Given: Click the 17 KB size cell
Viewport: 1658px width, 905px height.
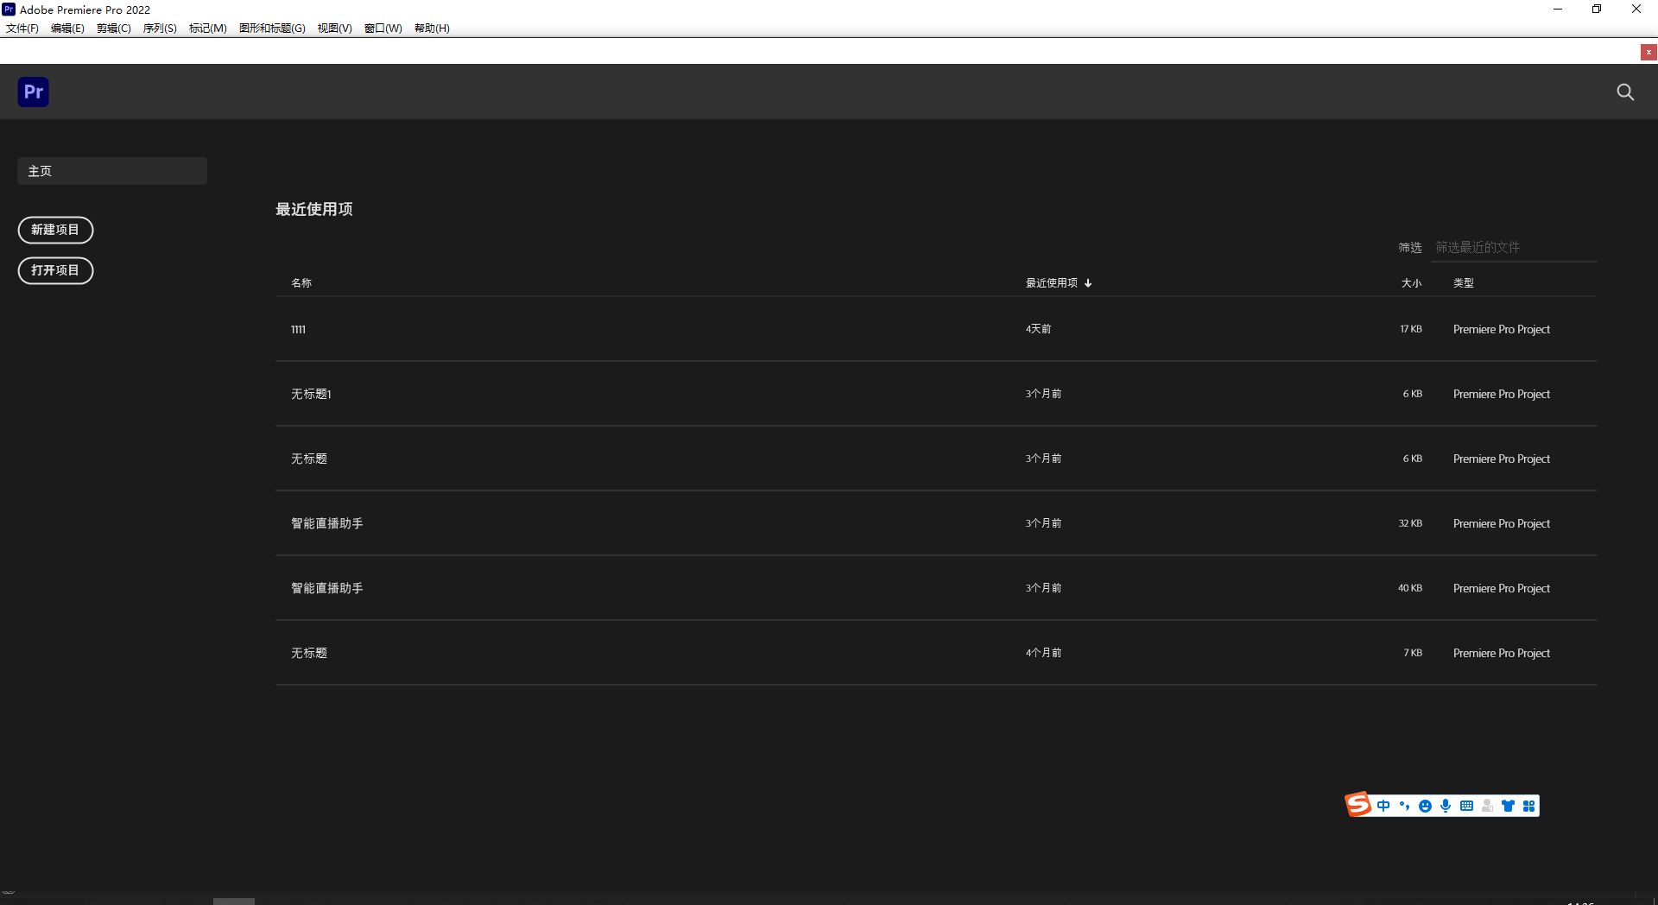Looking at the screenshot, I should [x=1411, y=329].
